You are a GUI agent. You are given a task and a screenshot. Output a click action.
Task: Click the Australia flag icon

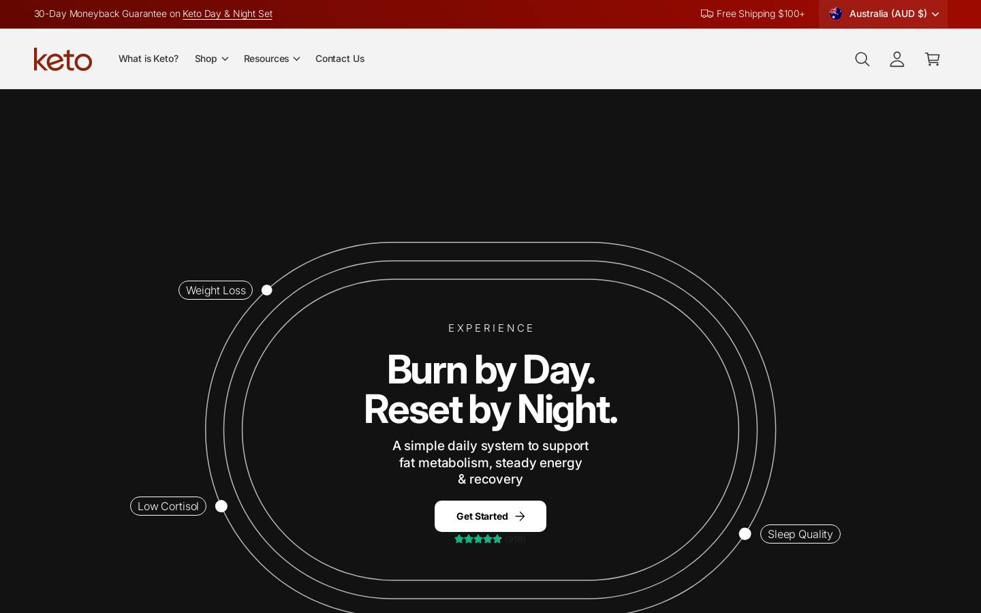[x=836, y=14]
